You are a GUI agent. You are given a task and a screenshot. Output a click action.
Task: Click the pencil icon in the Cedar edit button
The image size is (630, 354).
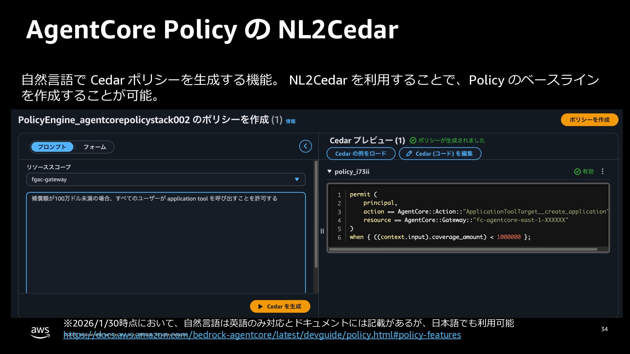point(409,154)
